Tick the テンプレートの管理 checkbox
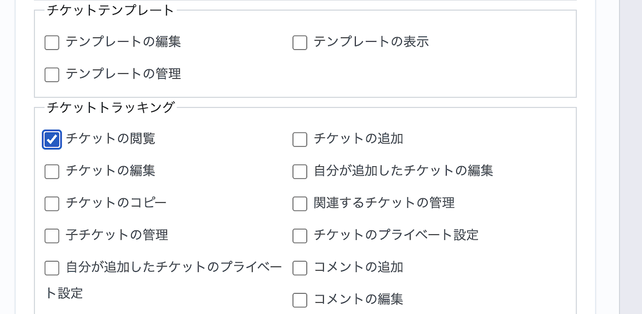 [52, 74]
